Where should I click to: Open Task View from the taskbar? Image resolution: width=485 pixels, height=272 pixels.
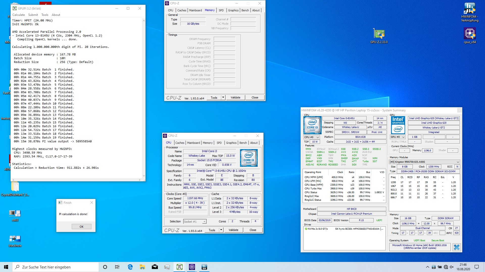click(117, 267)
